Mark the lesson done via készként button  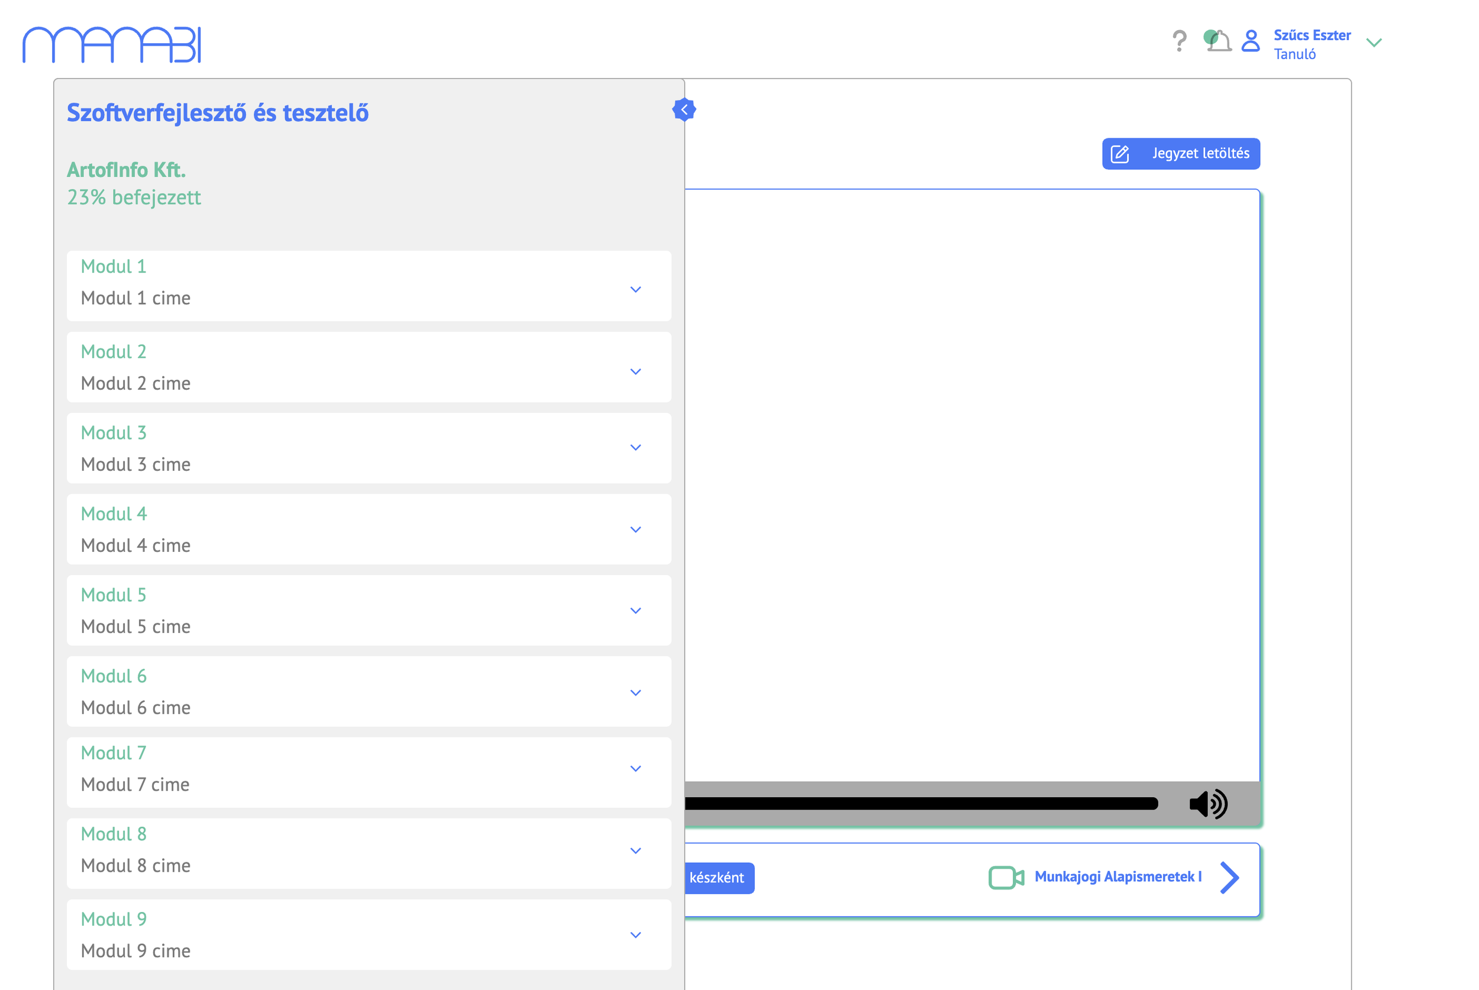pyautogui.click(x=720, y=878)
